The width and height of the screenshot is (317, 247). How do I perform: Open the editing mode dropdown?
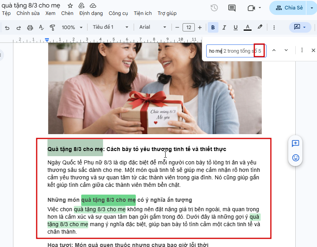(300, 27)
